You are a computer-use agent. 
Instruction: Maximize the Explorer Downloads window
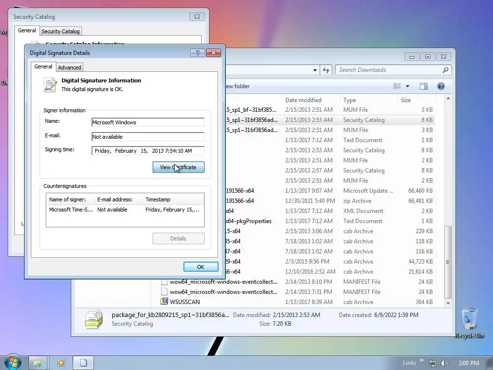coord(428,57)
